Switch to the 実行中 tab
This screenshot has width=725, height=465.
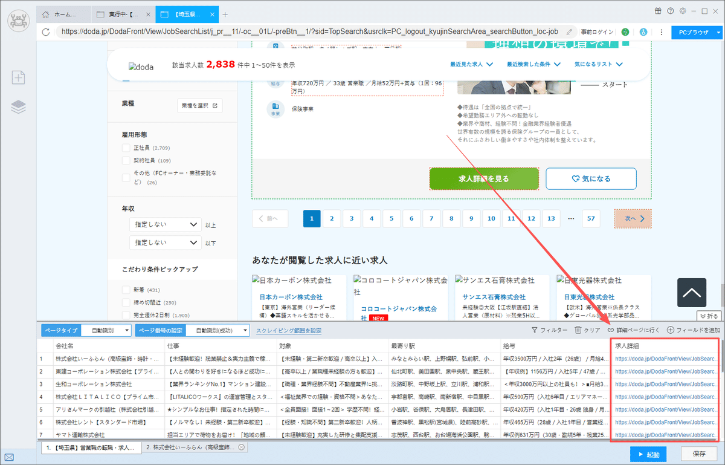coord(124,14)
